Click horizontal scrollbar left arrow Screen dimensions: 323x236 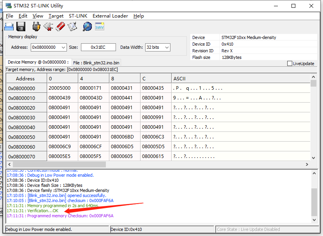click(9, 164)
